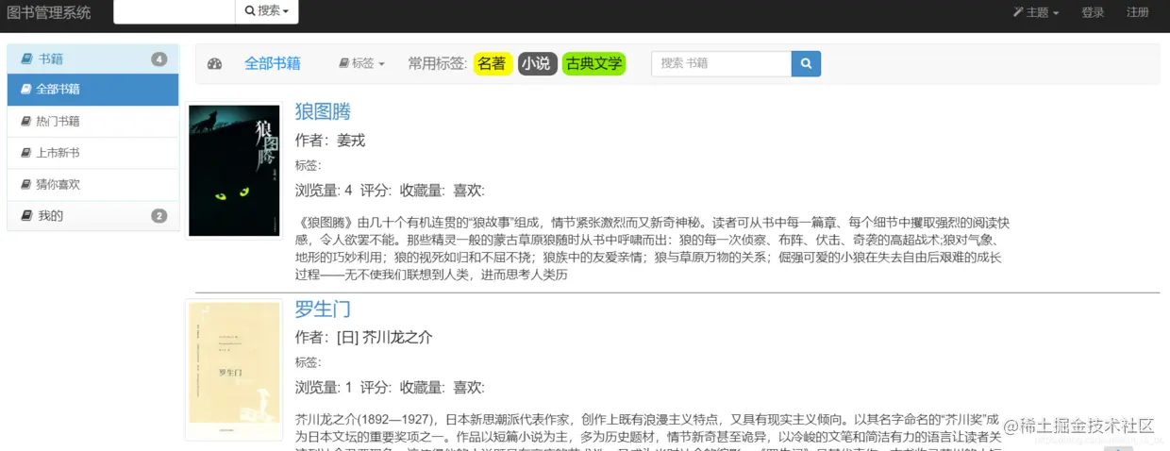The image size is (1170, 451).
Task: Click the 全部书籍 toolbar heading
Action: point(273,63)
